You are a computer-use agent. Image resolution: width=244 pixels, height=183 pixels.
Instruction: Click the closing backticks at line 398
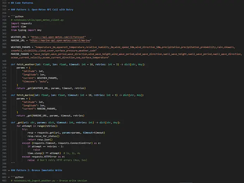coord(13,163)
